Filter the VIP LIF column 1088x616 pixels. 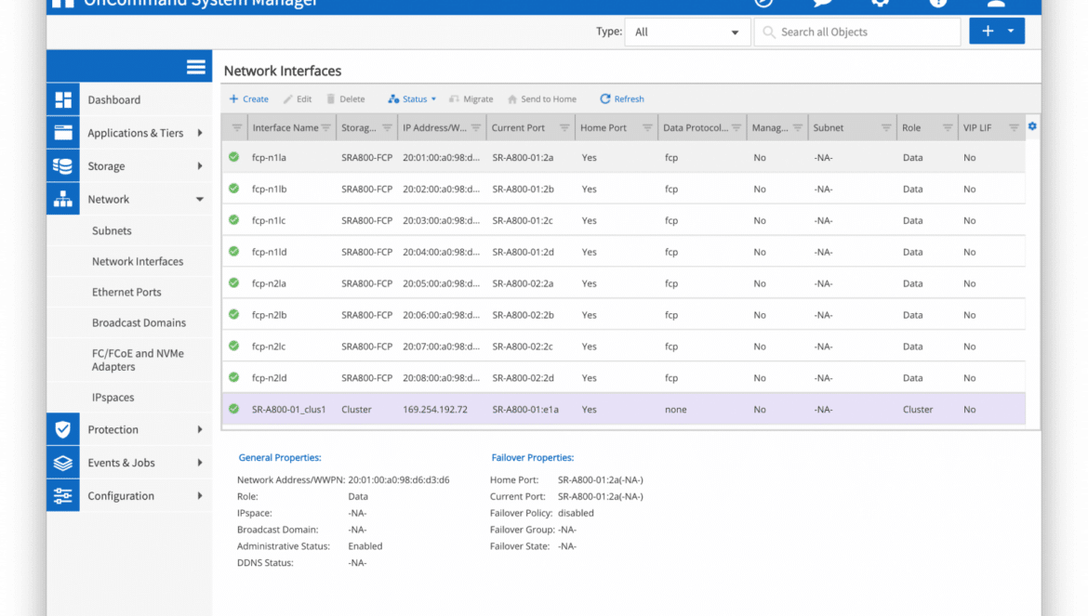[1014, 127]
